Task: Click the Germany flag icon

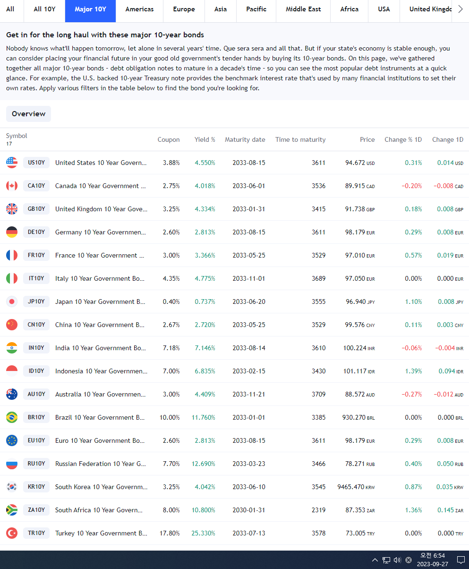Action: [x=12, y=232]
